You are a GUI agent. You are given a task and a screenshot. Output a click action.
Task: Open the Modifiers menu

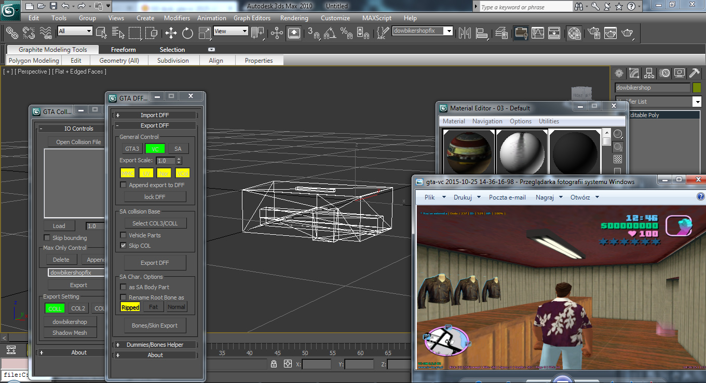pos(177,18)
